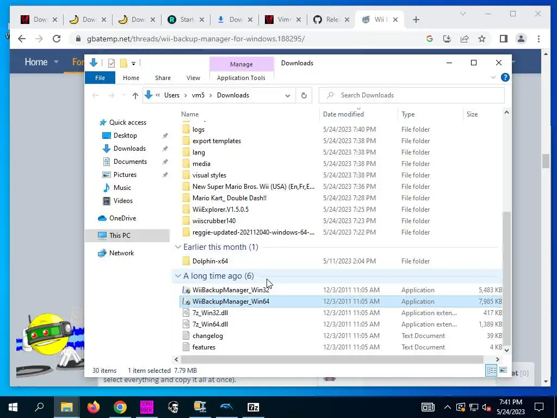Viewport: 557px width, 418px height.
Task: Open the Dolphin emulator taskbar icon
Action: click(x=227, y=407)
